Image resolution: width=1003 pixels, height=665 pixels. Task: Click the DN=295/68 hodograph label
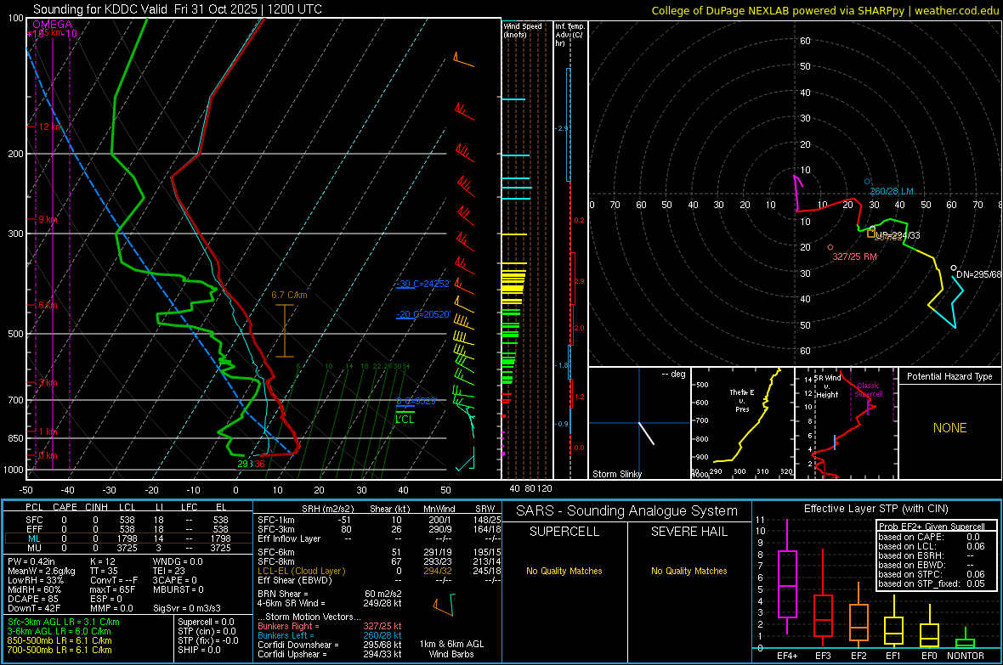(x=978, y=274)
